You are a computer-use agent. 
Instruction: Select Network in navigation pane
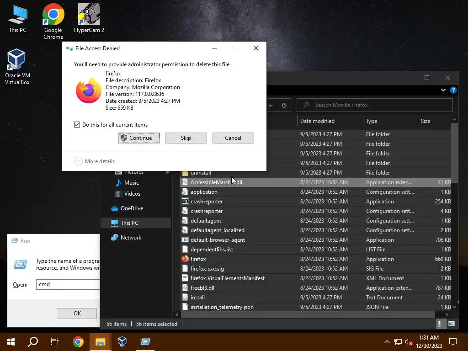[x=131, y=238]
